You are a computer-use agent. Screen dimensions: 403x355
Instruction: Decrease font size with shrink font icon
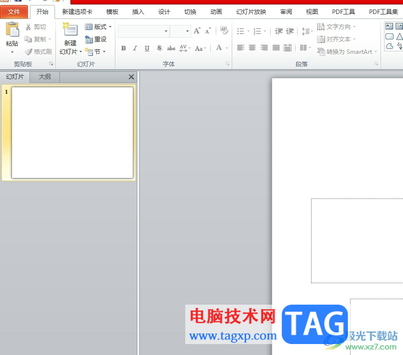pos(208,31)
